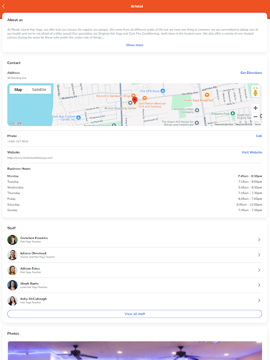Open Google logo on map
This screenshot has height=360, width=270.
point(16,123)
